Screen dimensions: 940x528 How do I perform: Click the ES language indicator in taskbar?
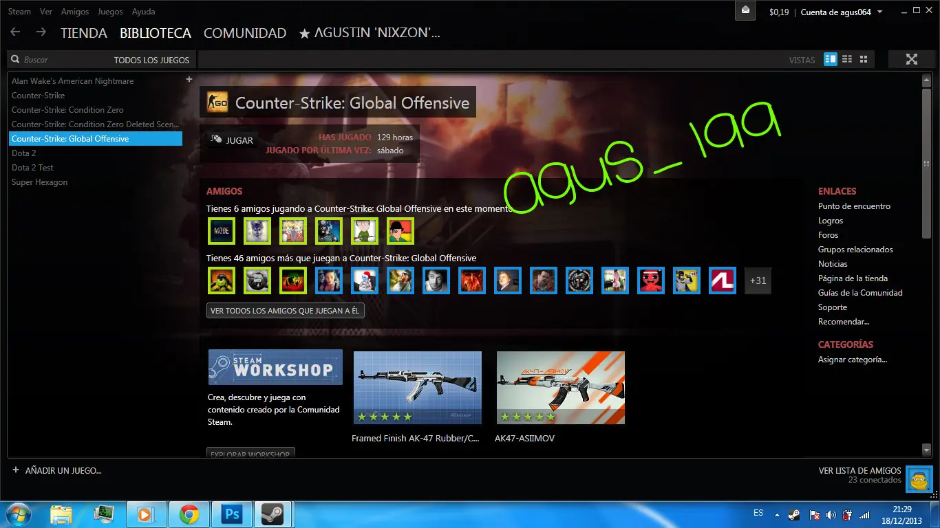click(x=758, y=513)
